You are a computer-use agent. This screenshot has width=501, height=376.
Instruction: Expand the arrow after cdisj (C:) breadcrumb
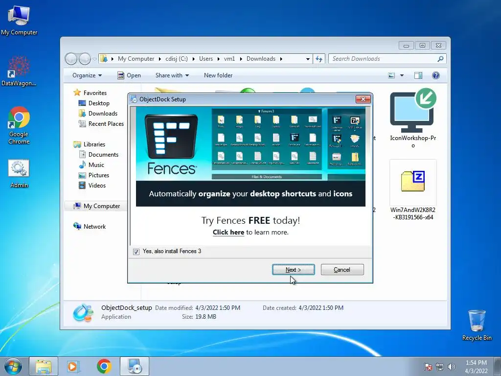(194, 59)
